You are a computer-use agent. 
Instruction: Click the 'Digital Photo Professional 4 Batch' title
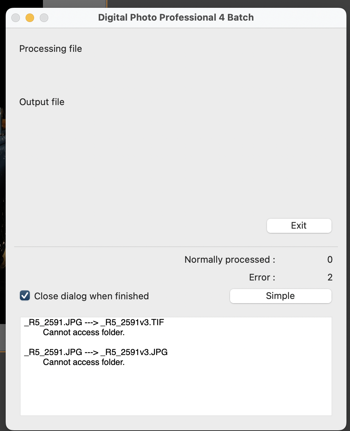176,17
